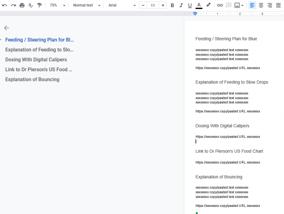Image resolution: width=284 pixels, height=214 pixels.
Task: Select the Paint format tool
Action: [39, 5]
